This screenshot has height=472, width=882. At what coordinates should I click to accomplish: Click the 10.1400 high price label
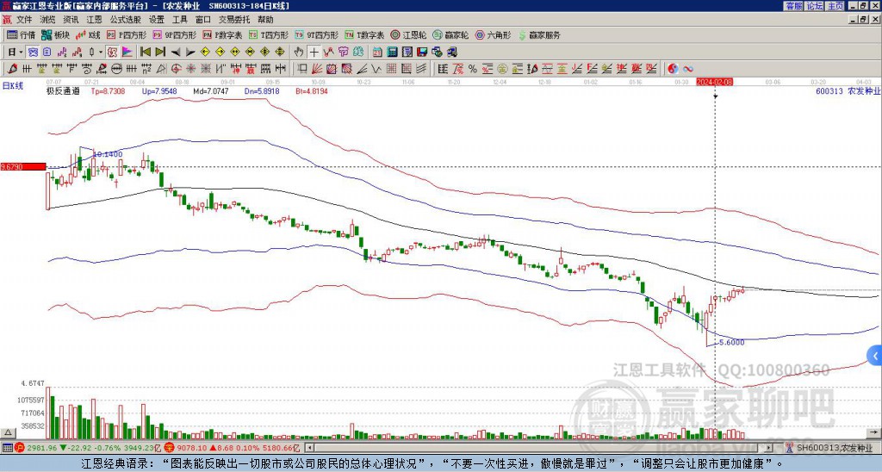pos(107,154)
